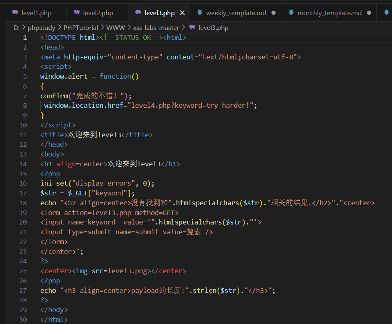Click PHP elephant icon on level2.php tab
The height and width of the screenshot is (324, 392).
click(76, 12)
